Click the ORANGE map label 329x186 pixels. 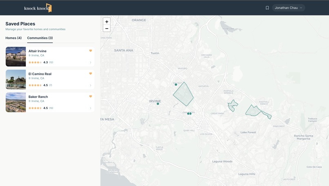[x=139, y=20]
